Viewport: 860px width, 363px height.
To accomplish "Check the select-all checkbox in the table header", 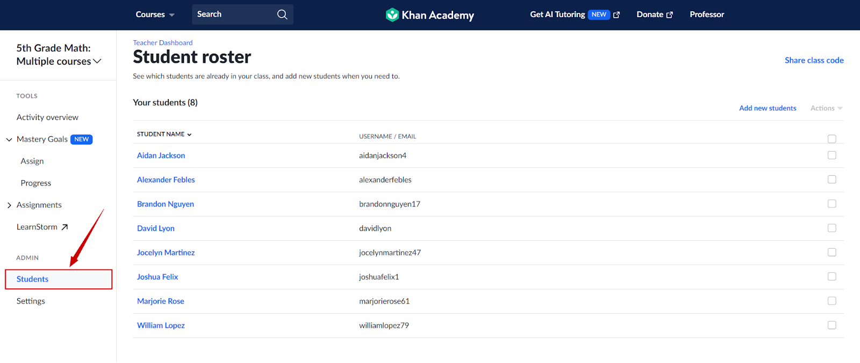I will point(832,138).
